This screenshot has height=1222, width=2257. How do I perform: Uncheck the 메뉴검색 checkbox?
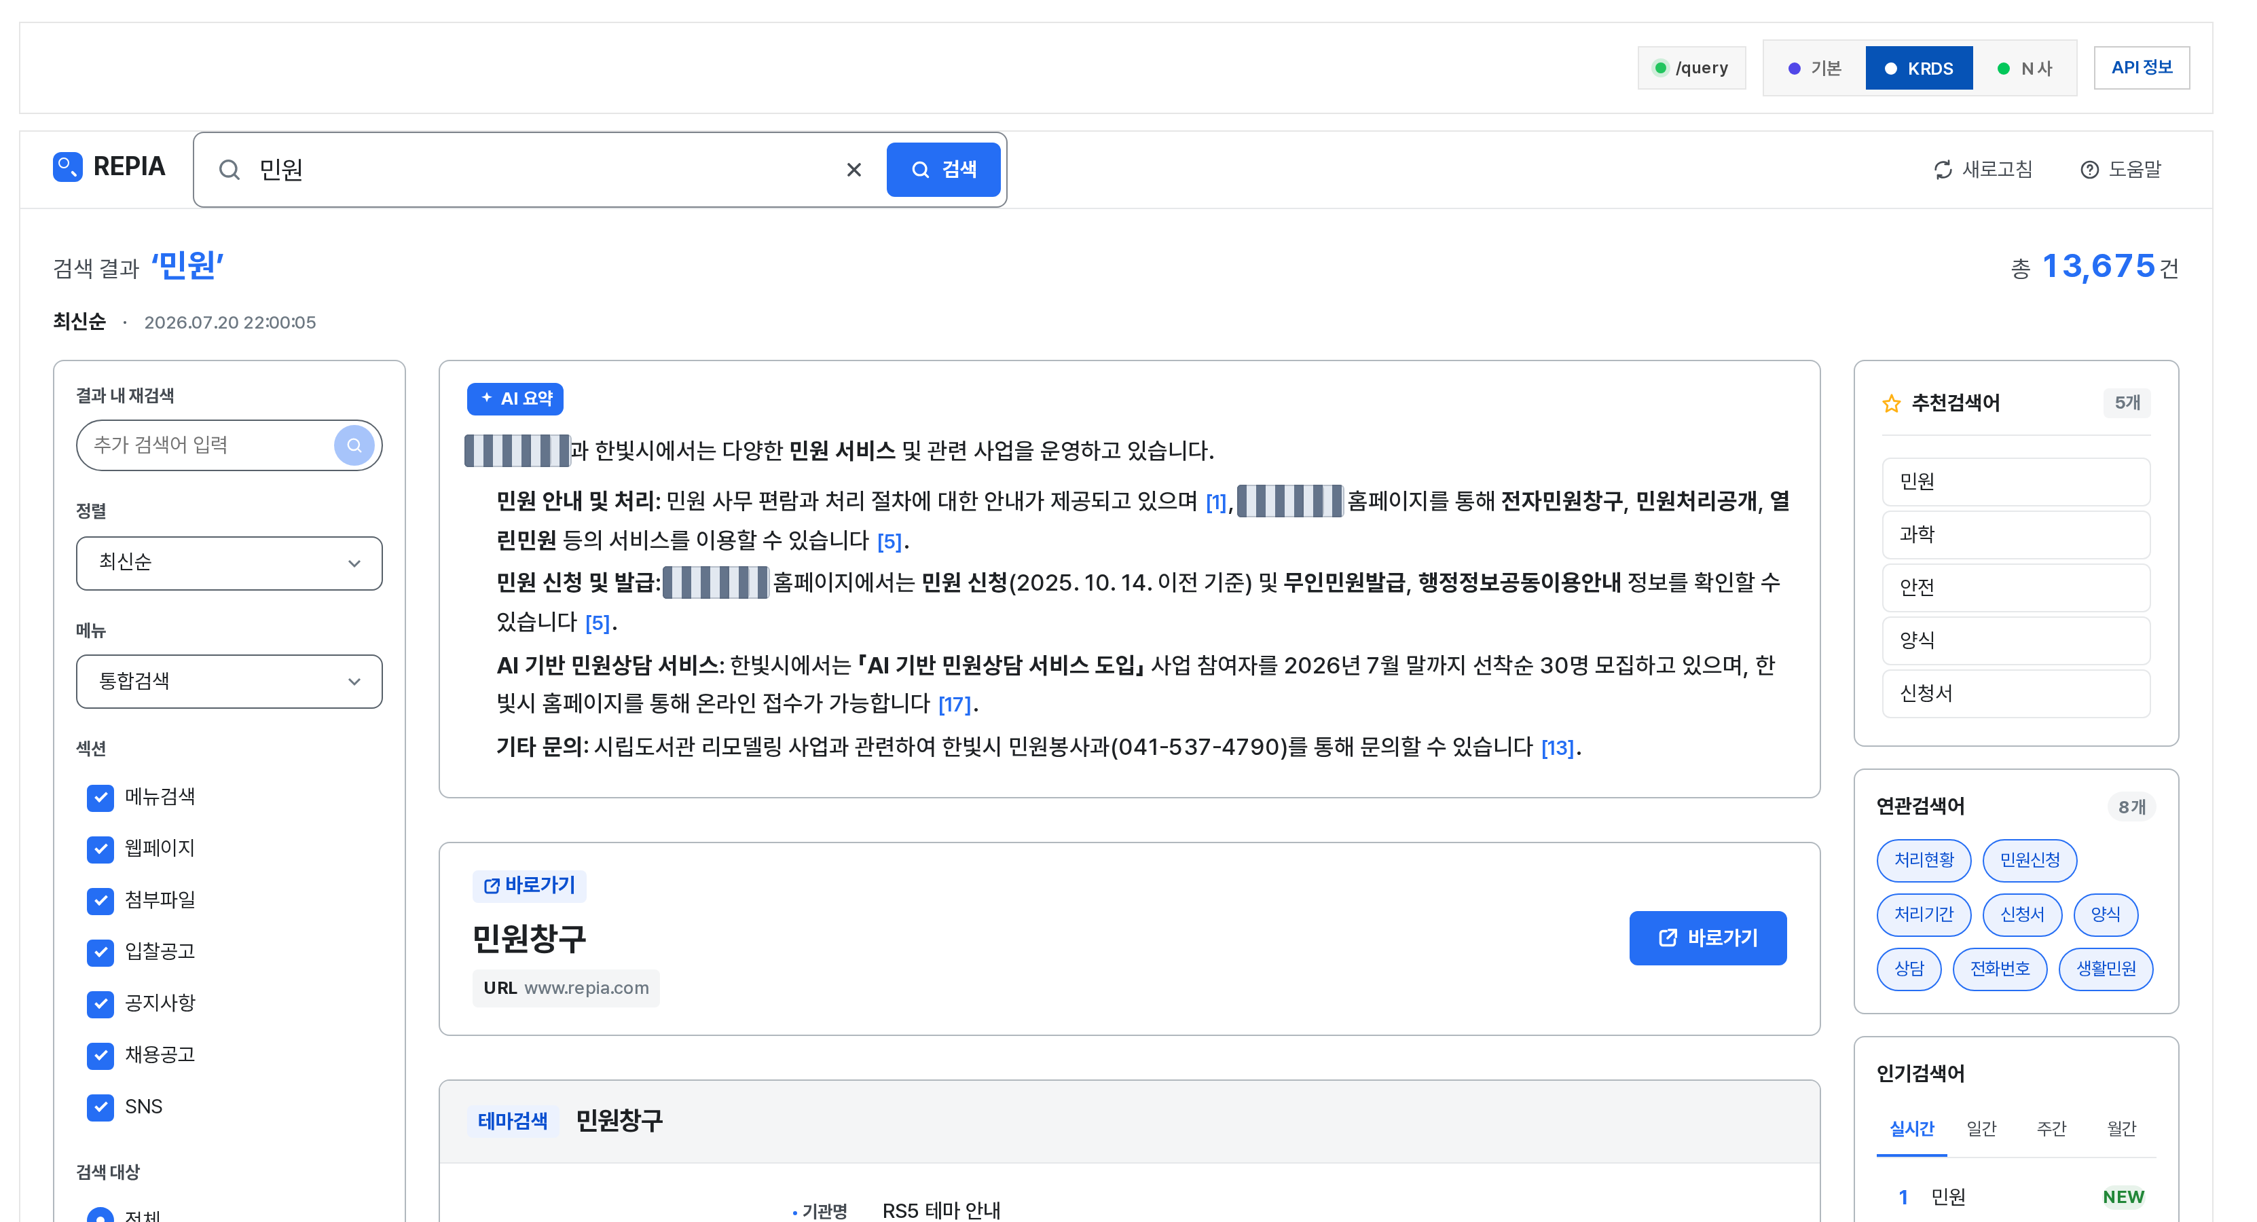pyautogui.click(x=100, y=797)
